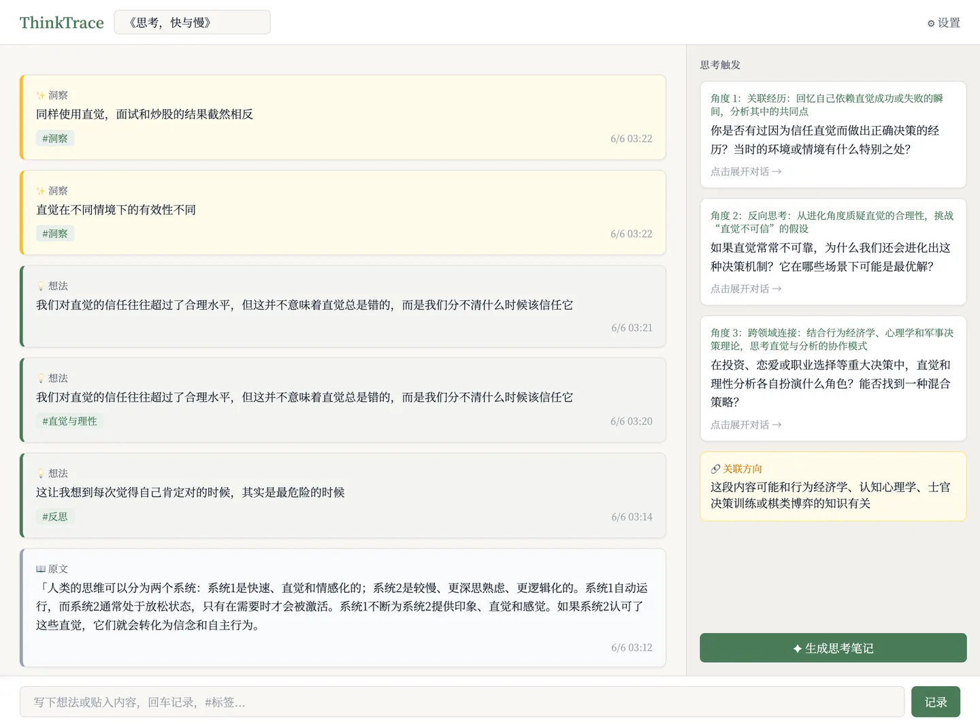The image size is (980, 727).
Task: Click the 思考触发 panel heading
Action: pos(720,65)
